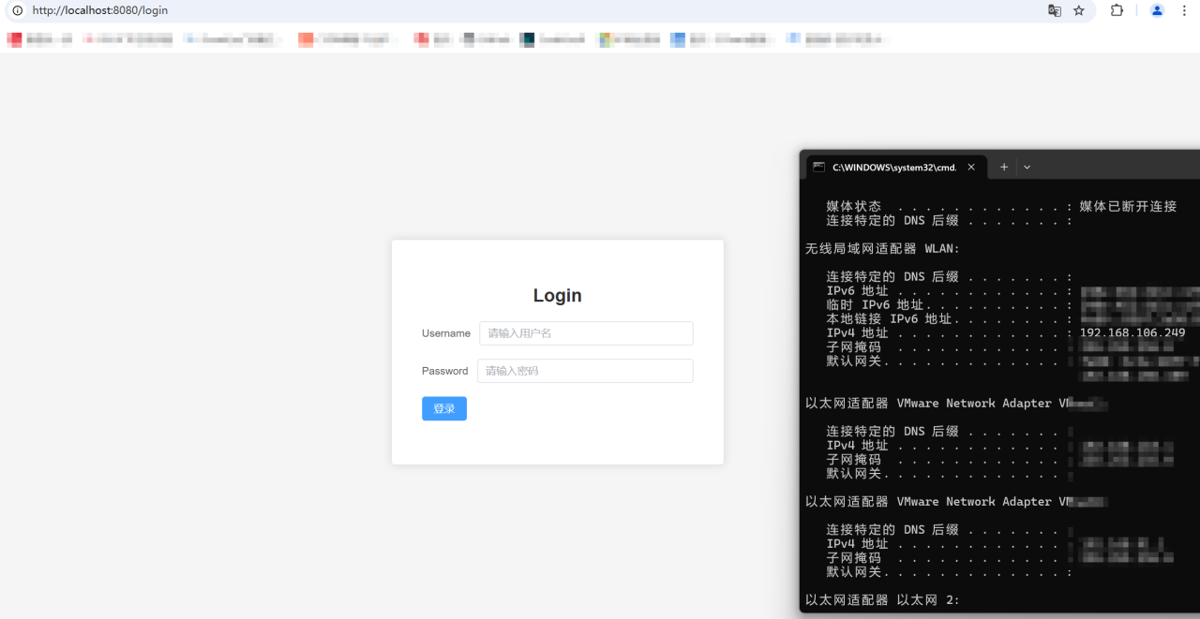The image size is (1200, 619).
Task: View site information icon beside localhost URL
Action: 16,10
